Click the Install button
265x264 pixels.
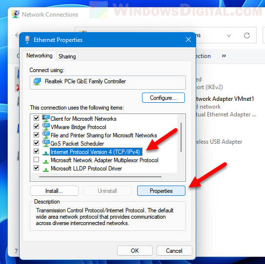[54, 191]
